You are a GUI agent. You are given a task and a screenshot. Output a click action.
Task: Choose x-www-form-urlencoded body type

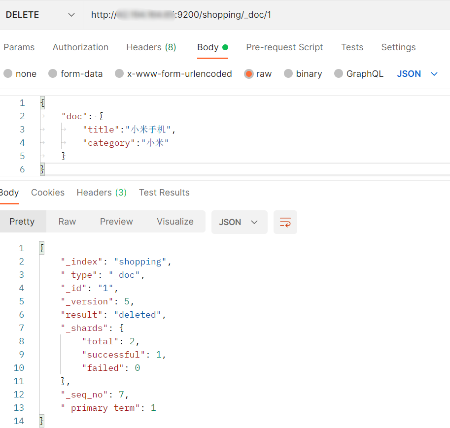[120, 74]
